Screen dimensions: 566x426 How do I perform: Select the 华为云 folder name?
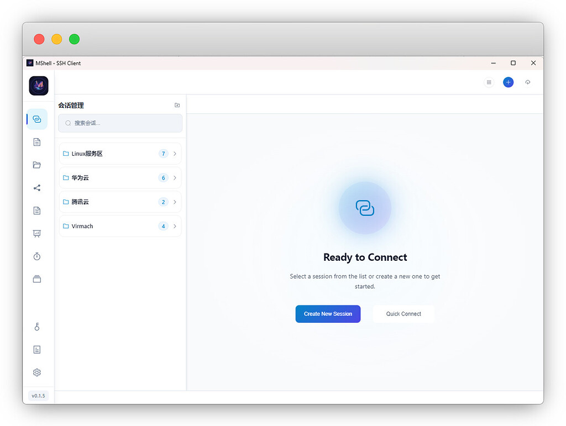click(80, 178)
